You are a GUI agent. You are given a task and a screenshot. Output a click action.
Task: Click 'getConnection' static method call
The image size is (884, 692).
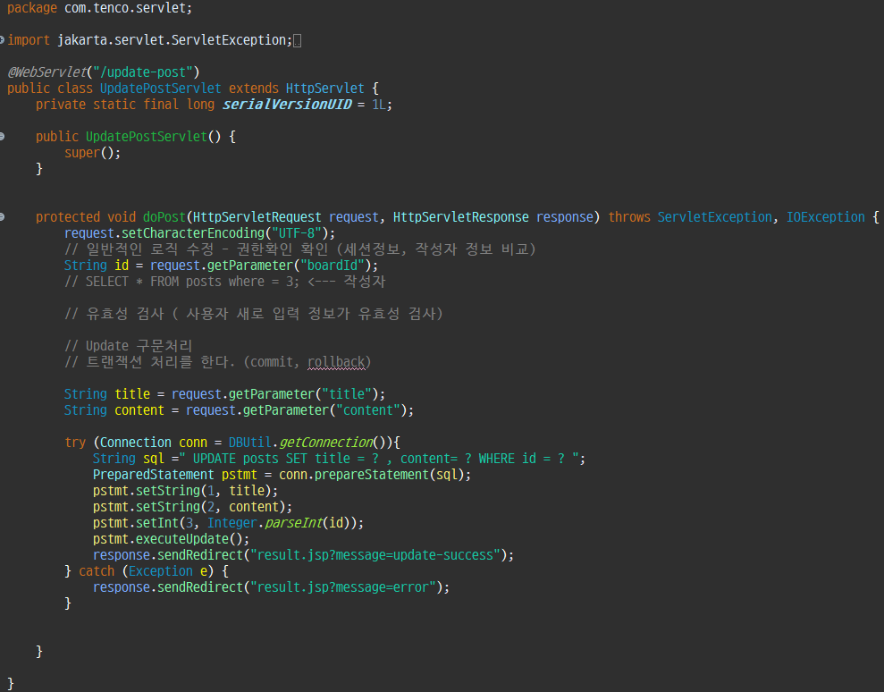pos(326,443)
